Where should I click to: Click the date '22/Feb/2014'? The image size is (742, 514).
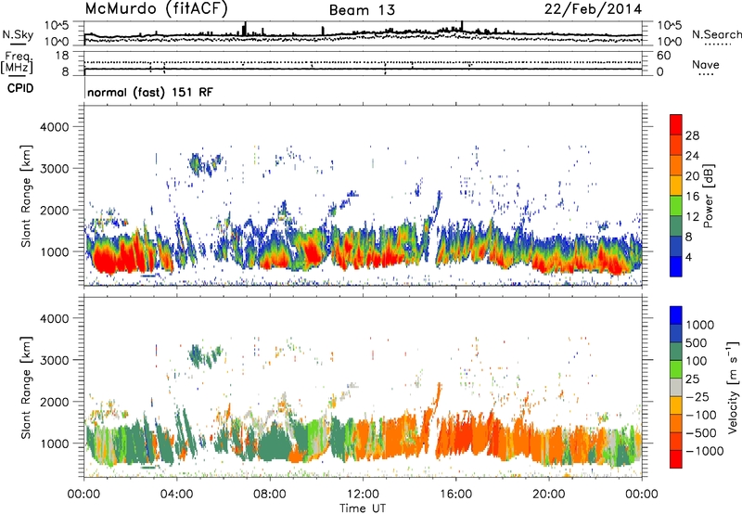(x=593, y=9)
